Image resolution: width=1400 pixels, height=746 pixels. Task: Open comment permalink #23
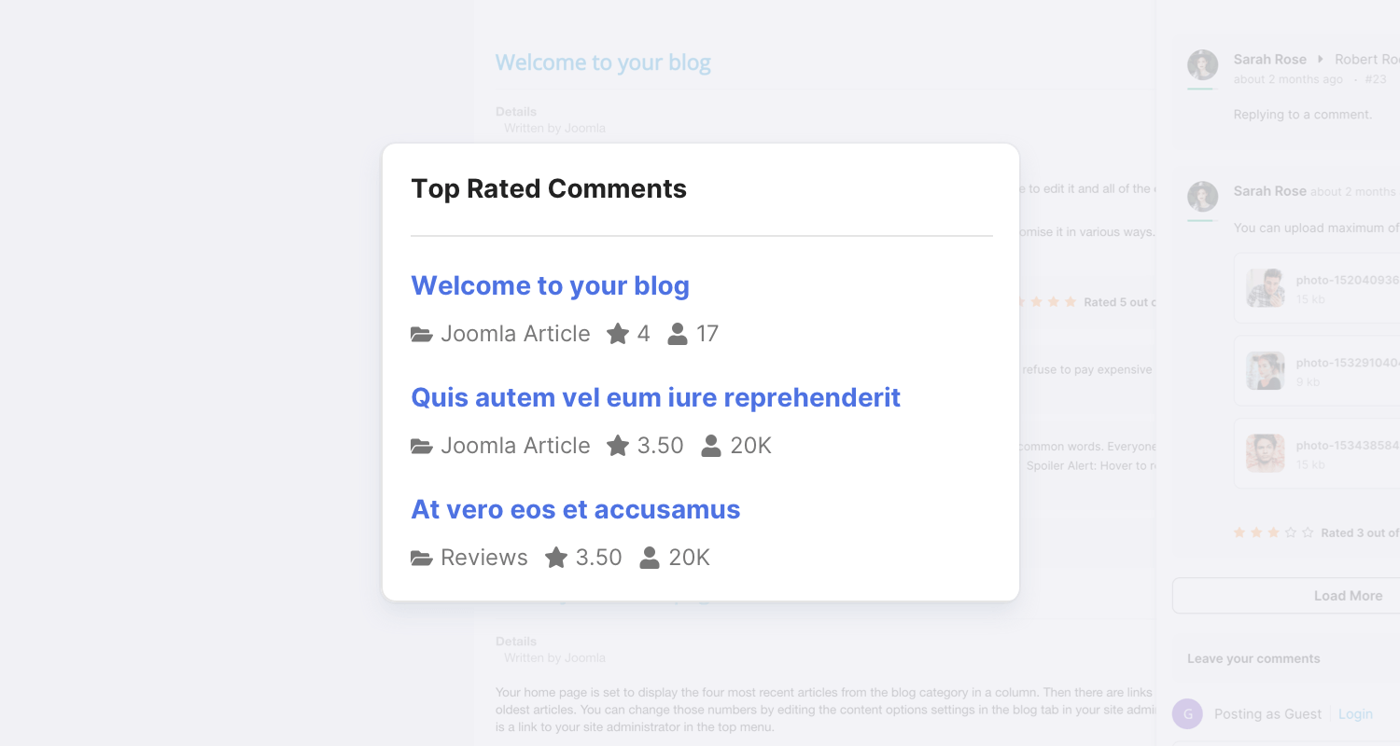pyautogui.click(x=1376, y=79)
